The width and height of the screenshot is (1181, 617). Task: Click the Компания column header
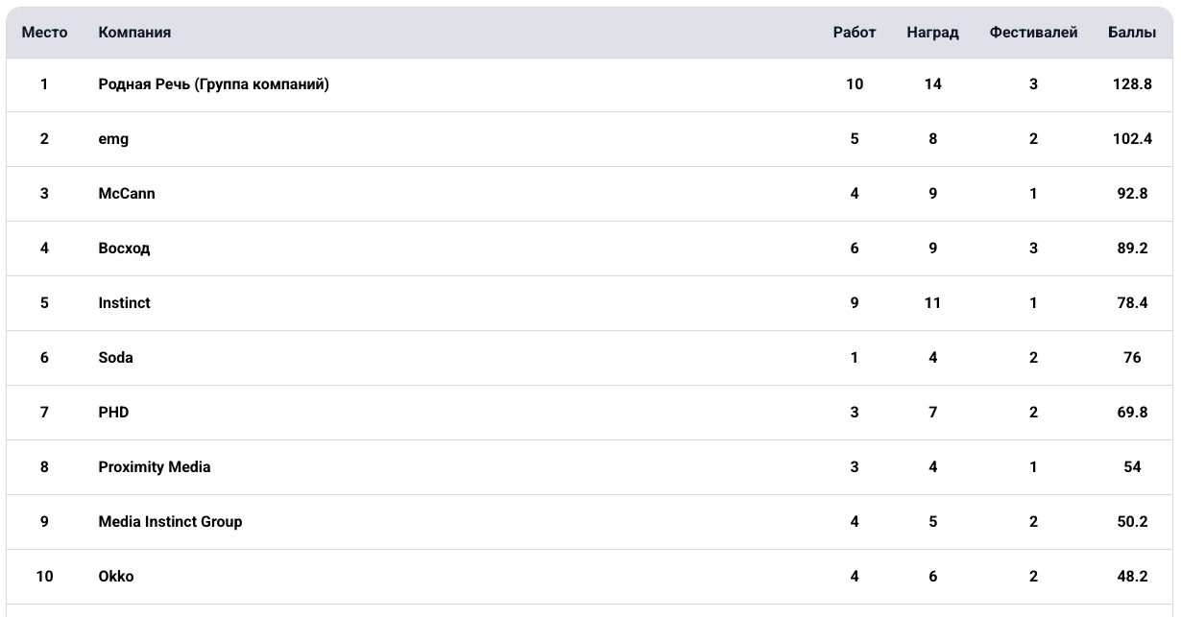tap(134, 33)
